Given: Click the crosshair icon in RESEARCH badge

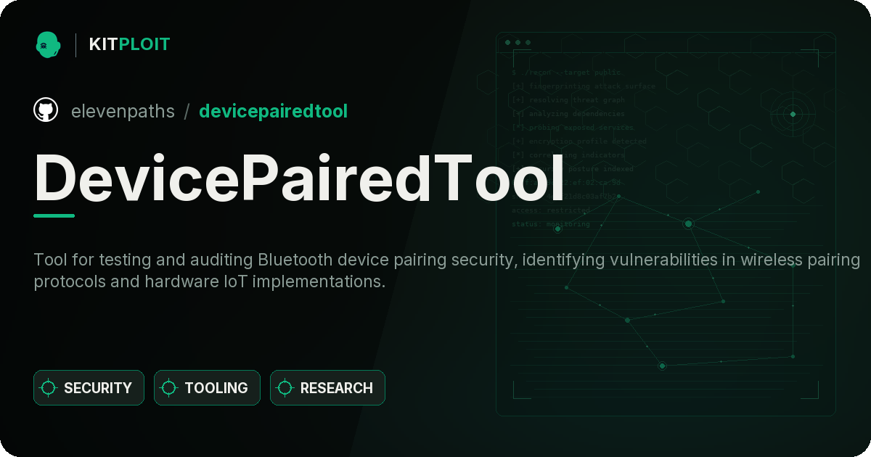Looking at the screenshot, I should (285, 388).
